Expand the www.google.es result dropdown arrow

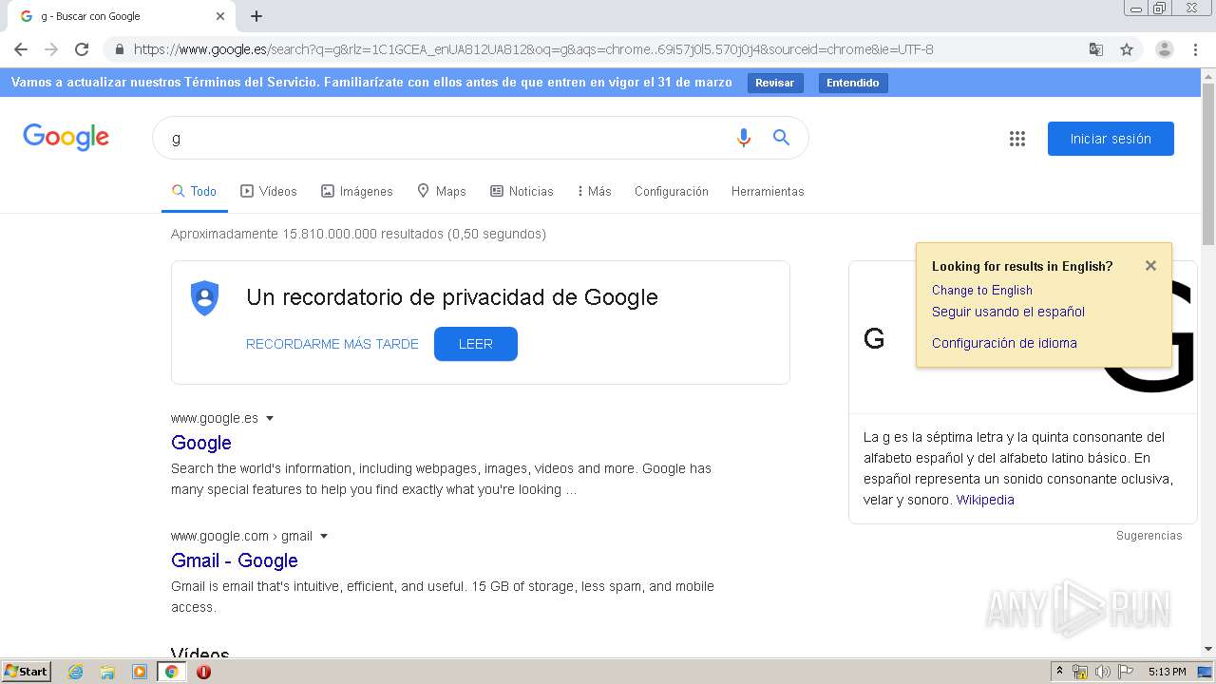(x=270, y=418)
